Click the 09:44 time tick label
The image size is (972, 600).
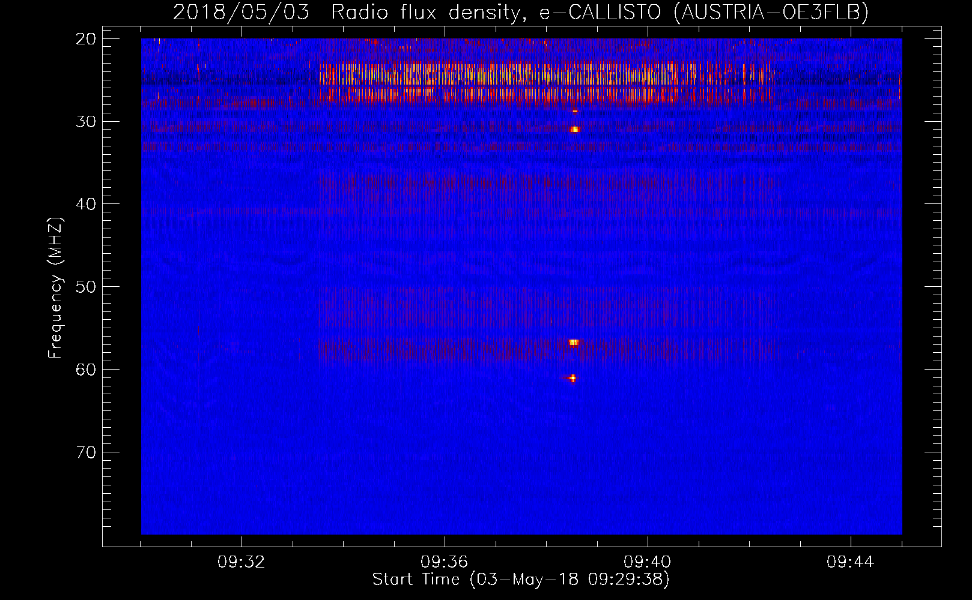851,562
